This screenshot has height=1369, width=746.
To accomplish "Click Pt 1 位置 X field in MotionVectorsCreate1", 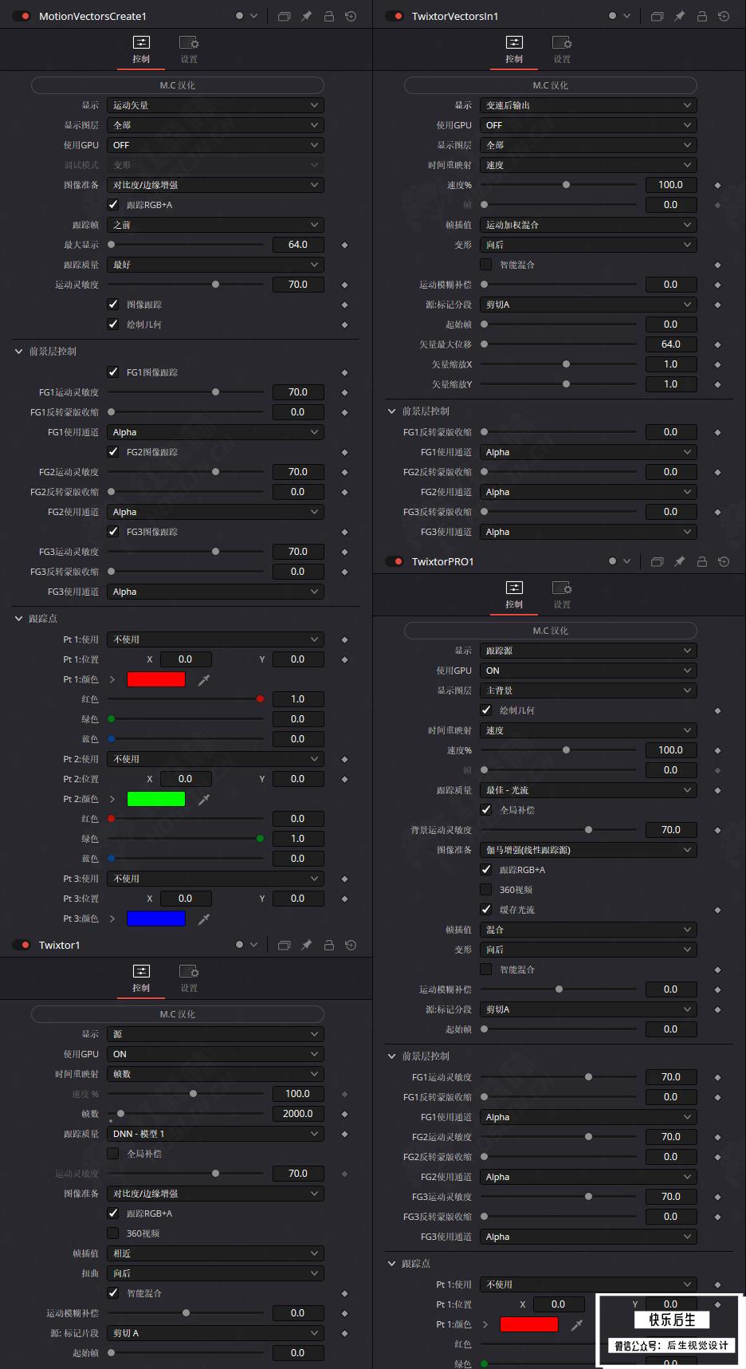I will [x=186, y=659].
